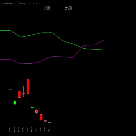The width and height of the screenshot is (136, 136).
Task: Click the small green candle for 08 Apr
Action: 32,107
